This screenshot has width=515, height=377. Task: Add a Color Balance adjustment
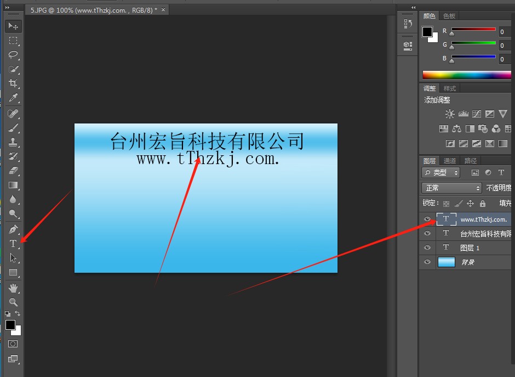(456, 128)
